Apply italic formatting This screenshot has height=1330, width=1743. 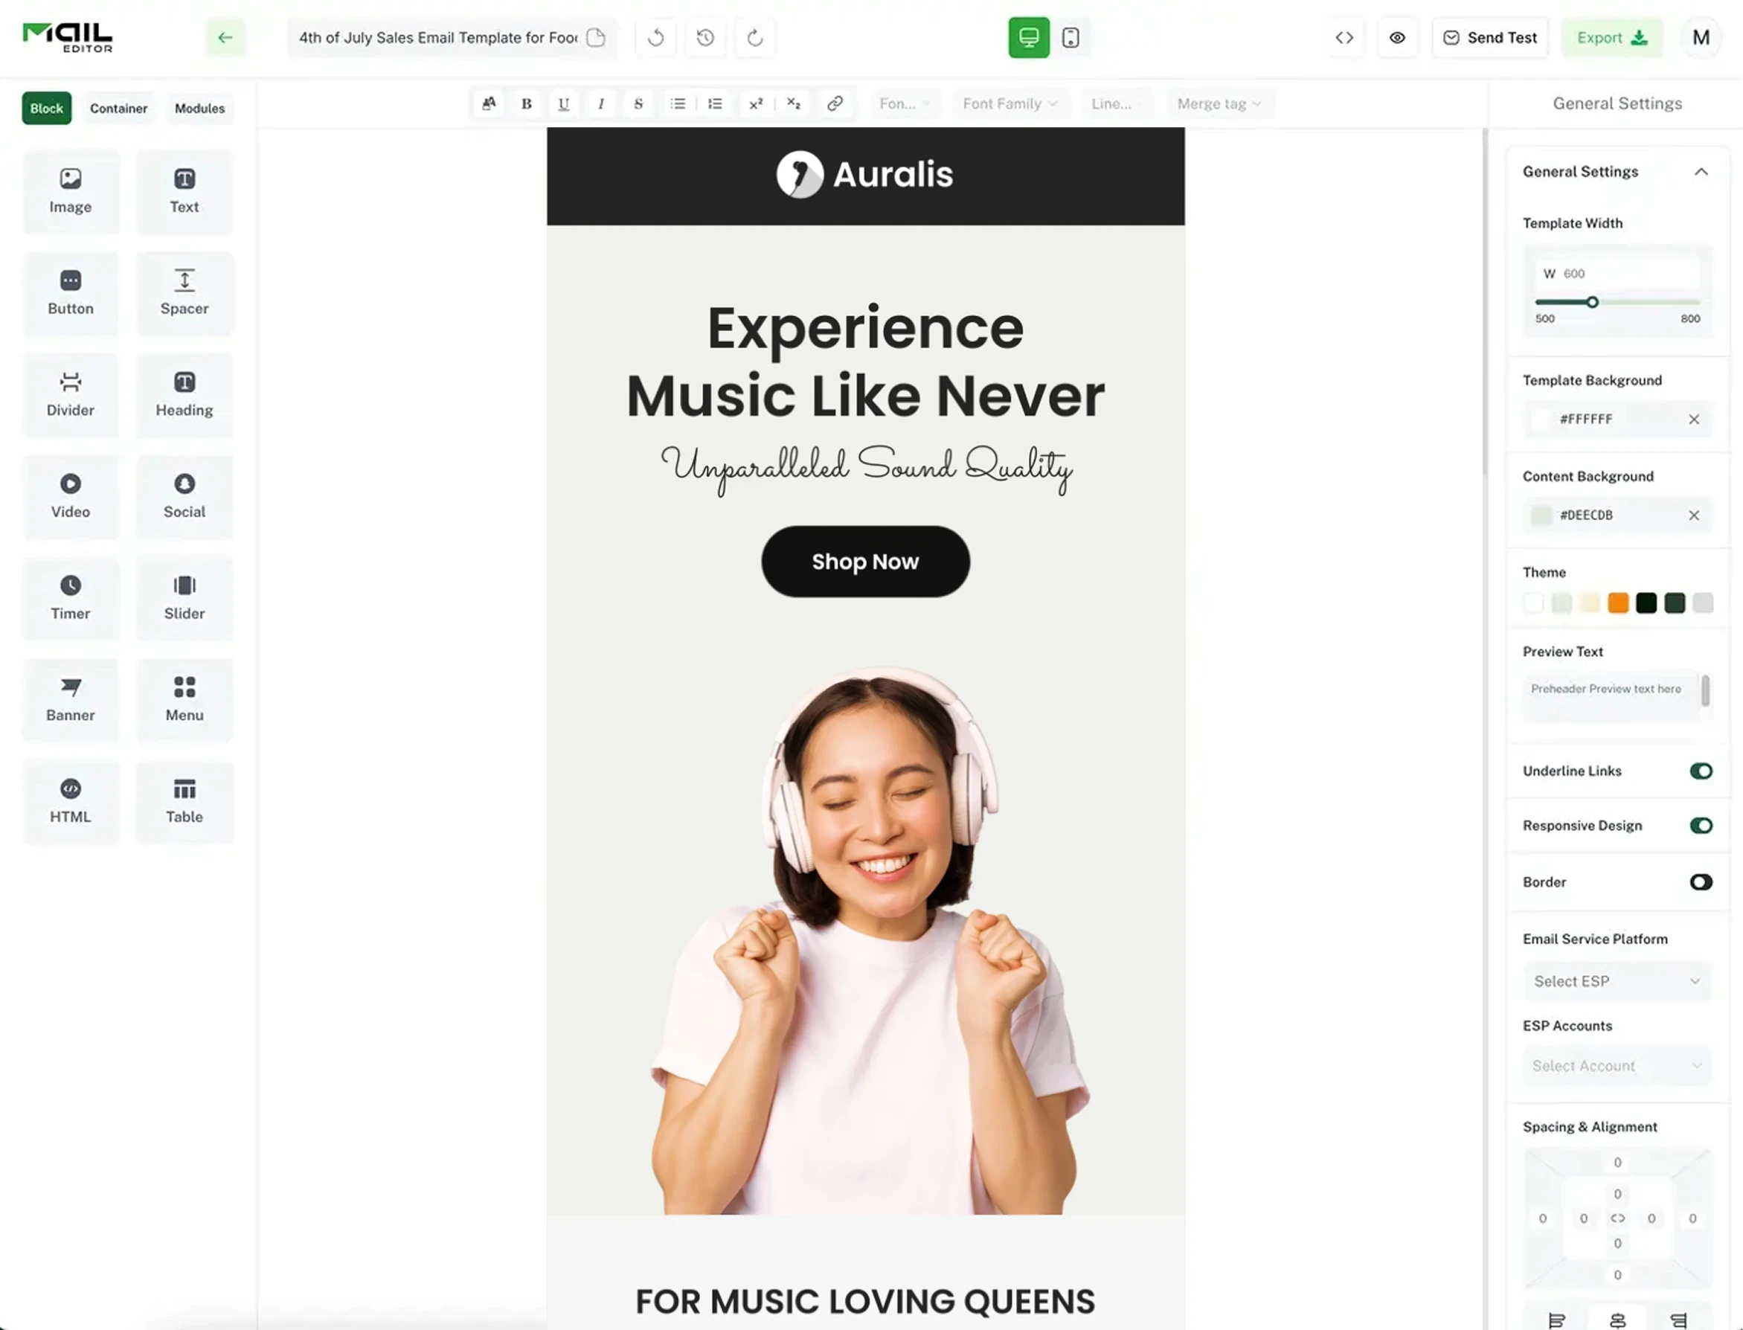pos(601,103)
